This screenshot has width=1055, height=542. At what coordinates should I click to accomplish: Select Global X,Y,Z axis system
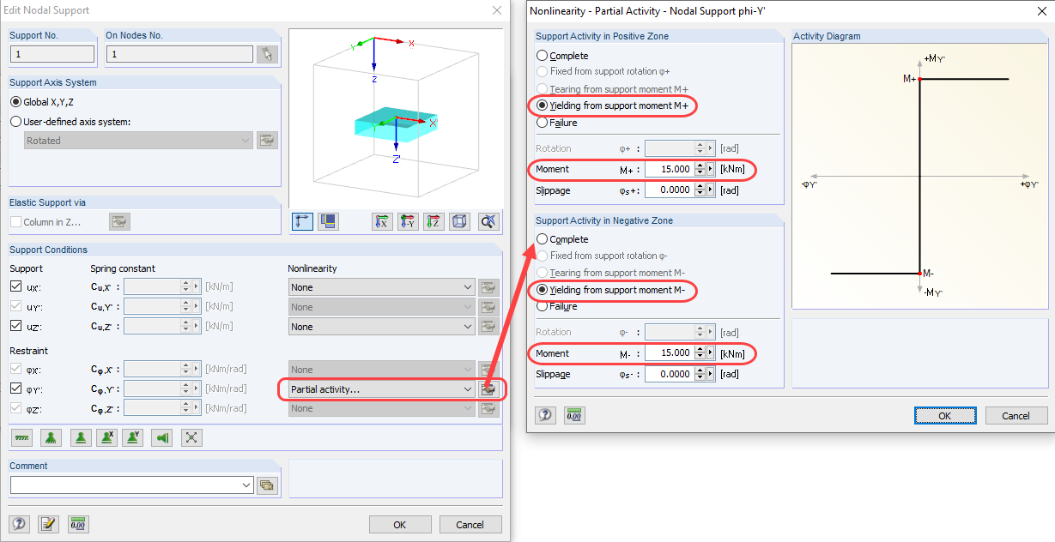[41, 102]
